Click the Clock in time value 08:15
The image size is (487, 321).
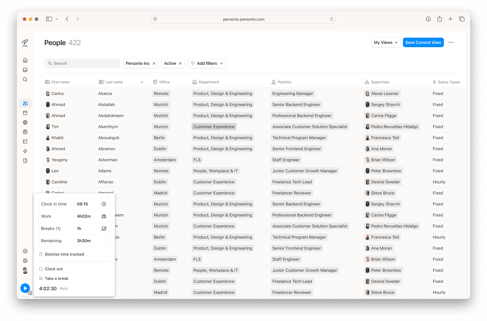[82, 204]
